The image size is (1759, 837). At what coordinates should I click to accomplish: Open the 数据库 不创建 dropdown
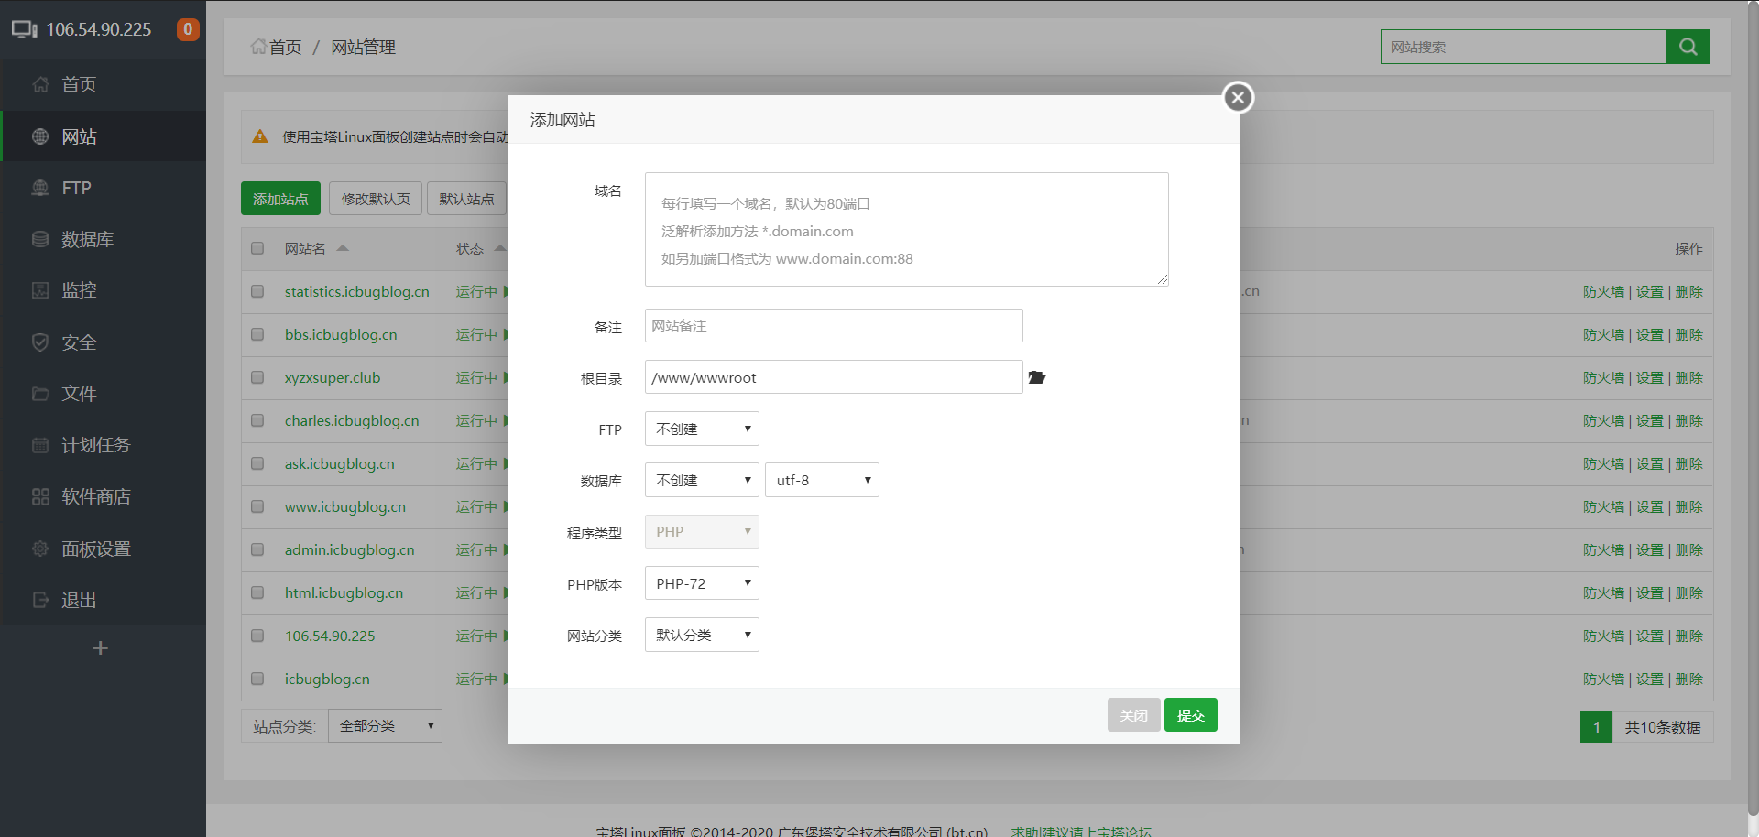pyautogui.click(x=702, y=480)
